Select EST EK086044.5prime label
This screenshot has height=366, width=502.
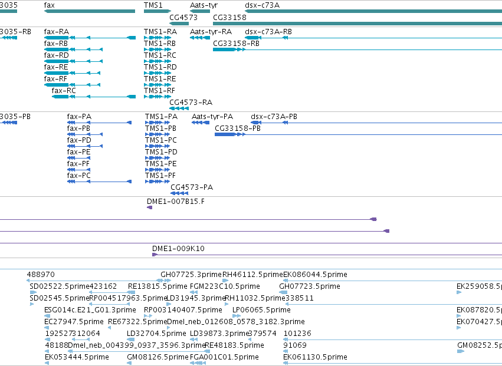click(x=316, y=275)
